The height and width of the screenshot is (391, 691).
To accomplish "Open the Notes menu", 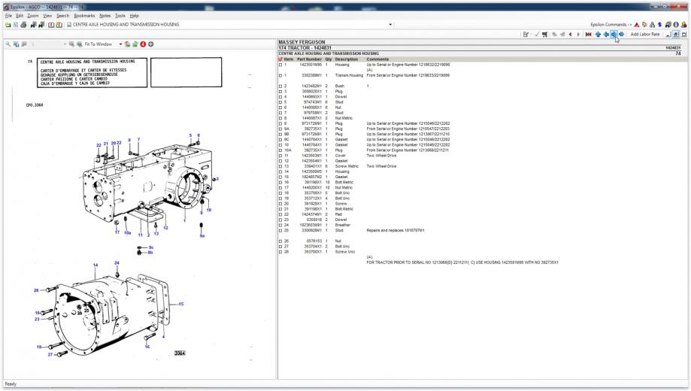I will click(105, 16).
